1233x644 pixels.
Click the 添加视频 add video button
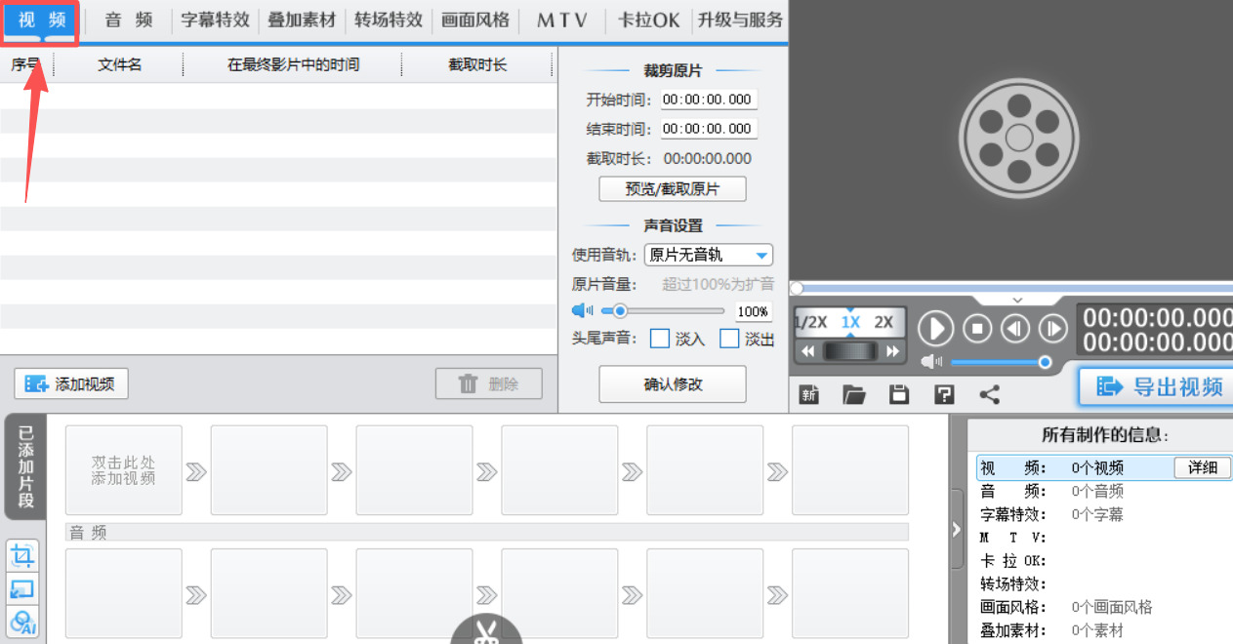point(70,383)
